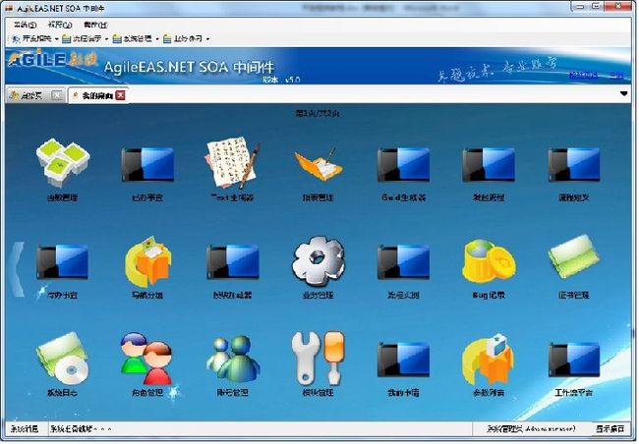Open the 我的申请 desktop icon

coord(403,360)
